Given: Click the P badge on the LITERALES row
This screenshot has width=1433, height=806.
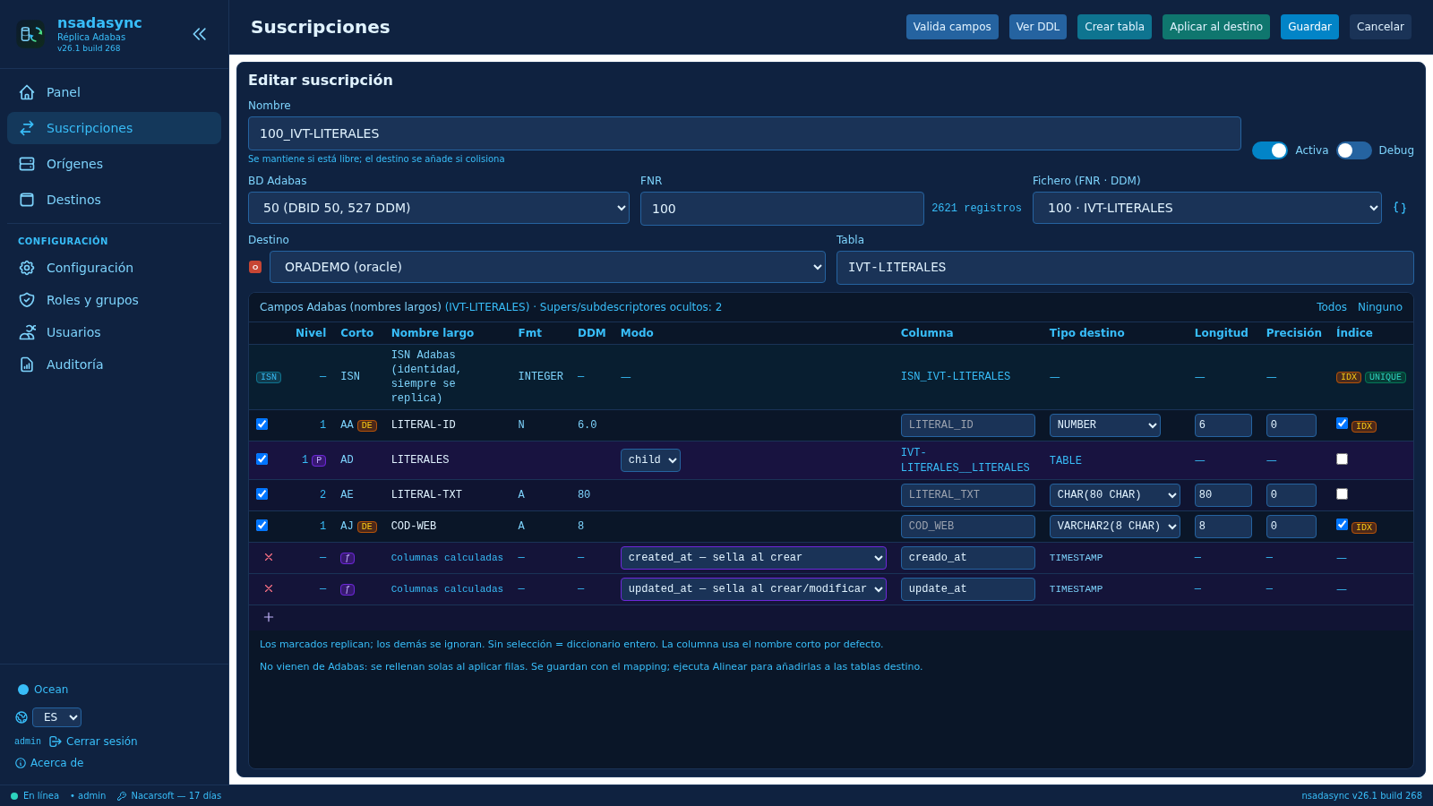Looking at the screenshot, I should [318, 460].
